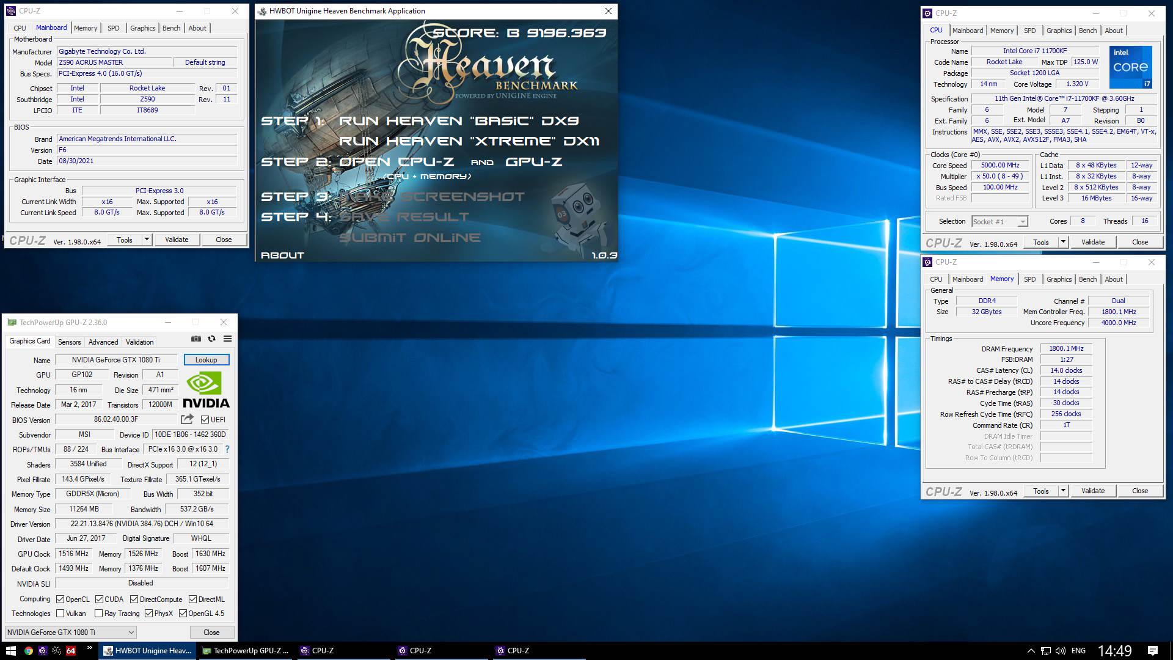
Task: Click ABOUT in Heaven Benchmark window
Action: click(282, 255)
